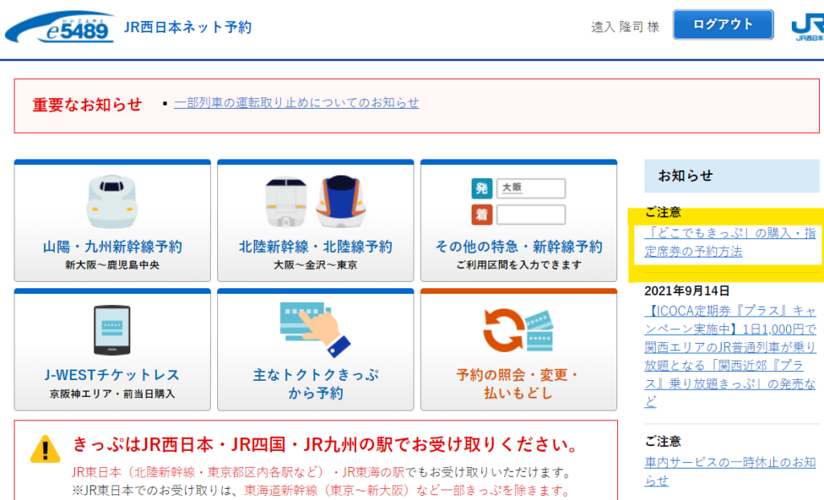Click the e5489 logo
Viewport: 824px width, 500px height.
tap(60, 27)
